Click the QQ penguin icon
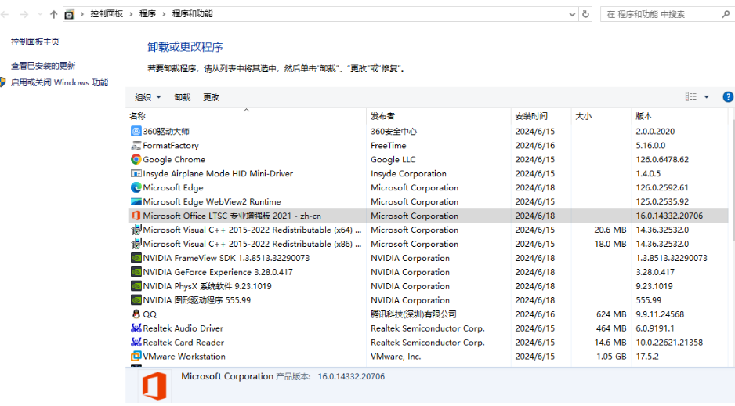This screenshot has width=735, height=406. (x=136, y=314)
